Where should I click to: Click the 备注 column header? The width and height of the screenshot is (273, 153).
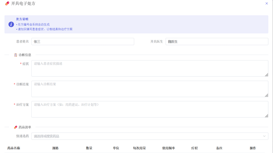point(219,148)
